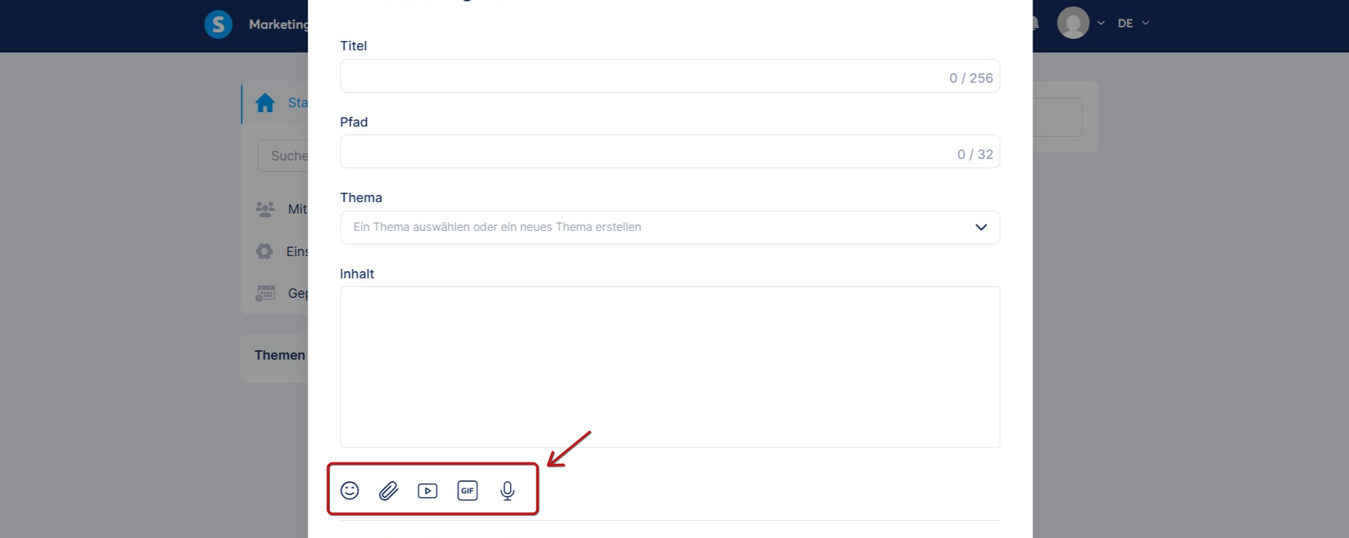Screen dimensions: 1349x538
Task: Click the settings gear icon in sidebar
Action: pos(265,251)
